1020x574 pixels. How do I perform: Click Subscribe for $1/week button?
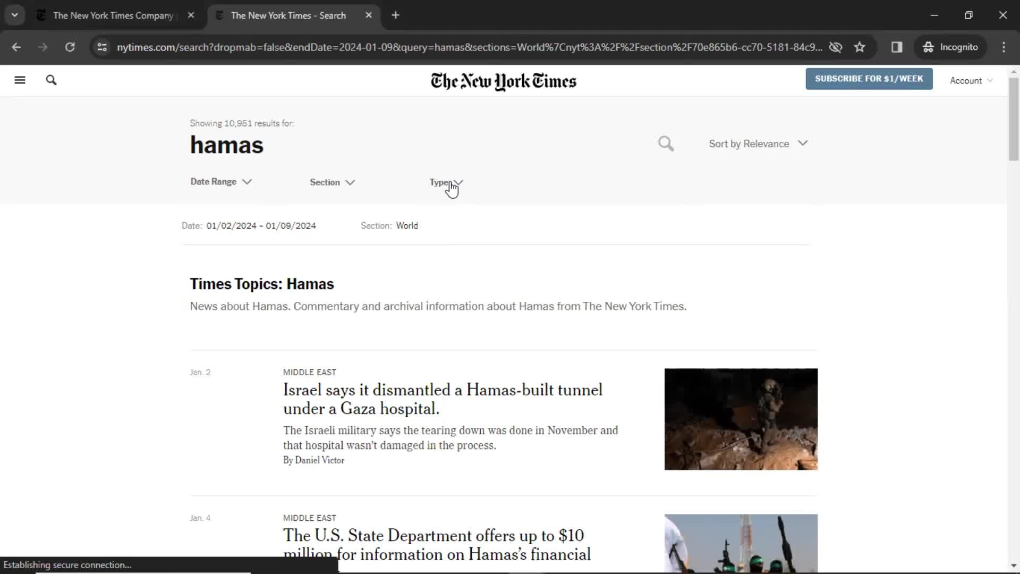coord(869,79)
